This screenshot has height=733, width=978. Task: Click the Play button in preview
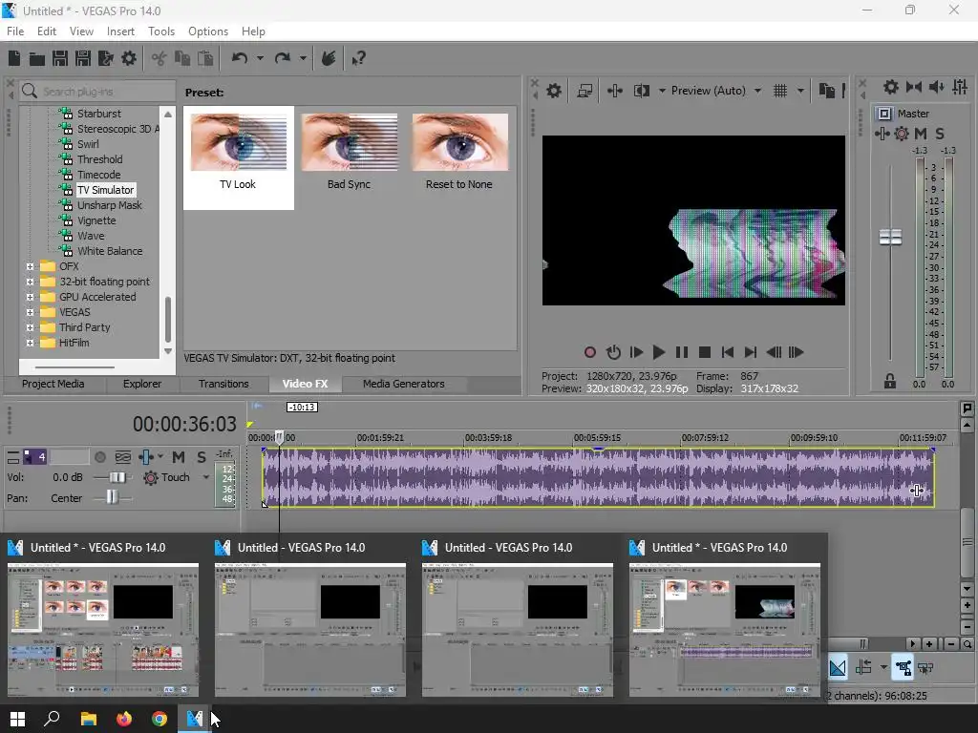pos(659,352)
